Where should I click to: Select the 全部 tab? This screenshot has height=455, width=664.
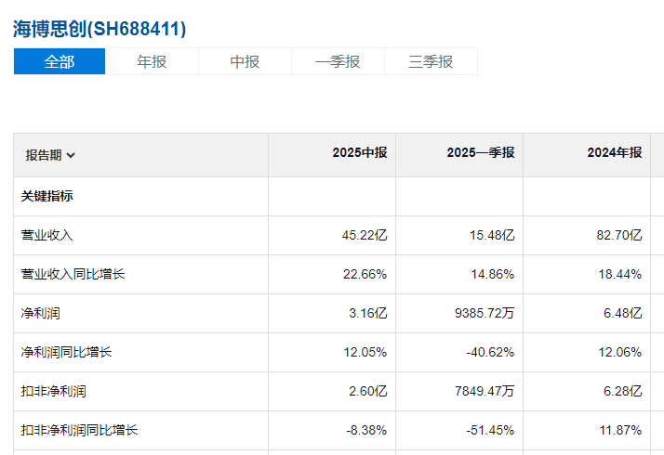pyautogui.click(x=60, y=62)
